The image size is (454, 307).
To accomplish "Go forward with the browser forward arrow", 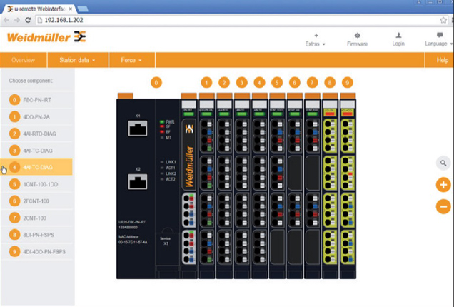I will pos(17,20).
